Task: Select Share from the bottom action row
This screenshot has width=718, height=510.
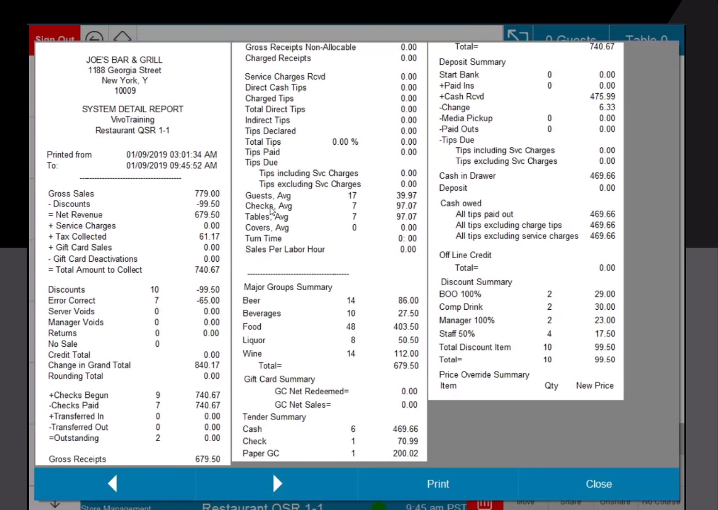Action: click(570, 503)
